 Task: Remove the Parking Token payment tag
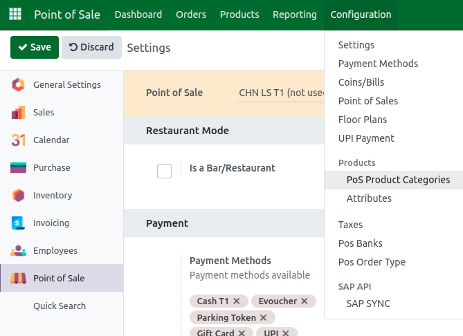pyautogui.click(x=263, y=318)
